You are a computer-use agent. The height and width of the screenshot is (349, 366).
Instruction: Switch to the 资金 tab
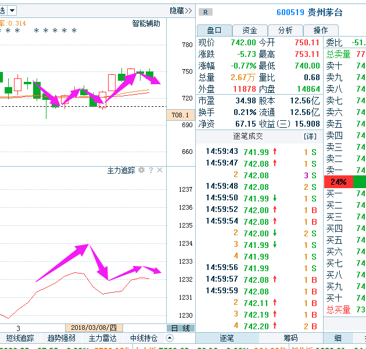click(250, 30)
